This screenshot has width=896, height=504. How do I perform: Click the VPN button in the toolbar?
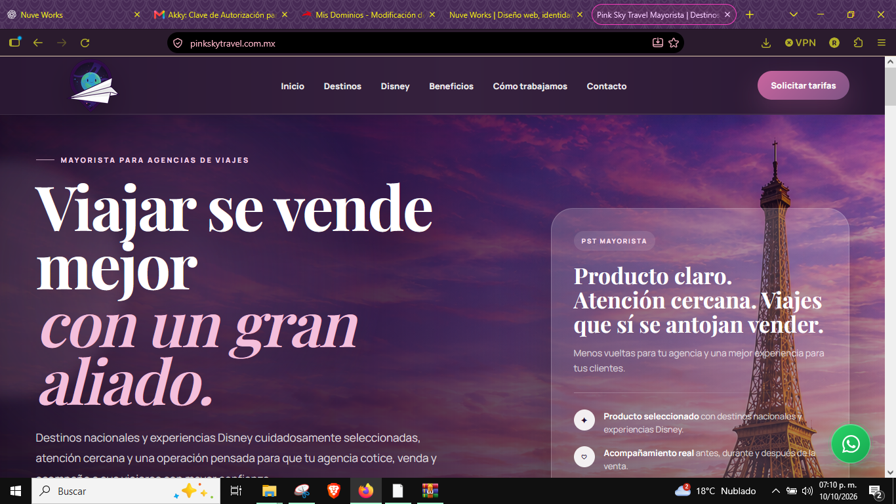pos(800,43)
